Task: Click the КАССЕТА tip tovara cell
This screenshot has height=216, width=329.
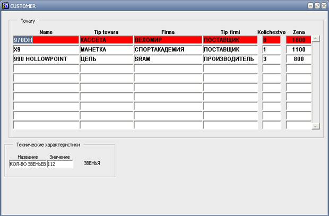Action: [x=106, y=40]
